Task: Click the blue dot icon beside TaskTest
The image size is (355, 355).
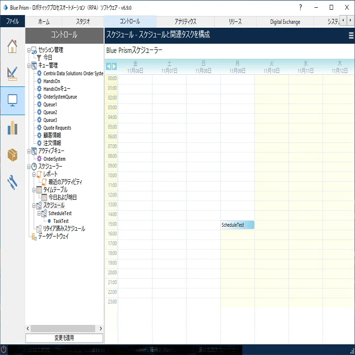Action: pyautogui.click(x=49, y=221)
